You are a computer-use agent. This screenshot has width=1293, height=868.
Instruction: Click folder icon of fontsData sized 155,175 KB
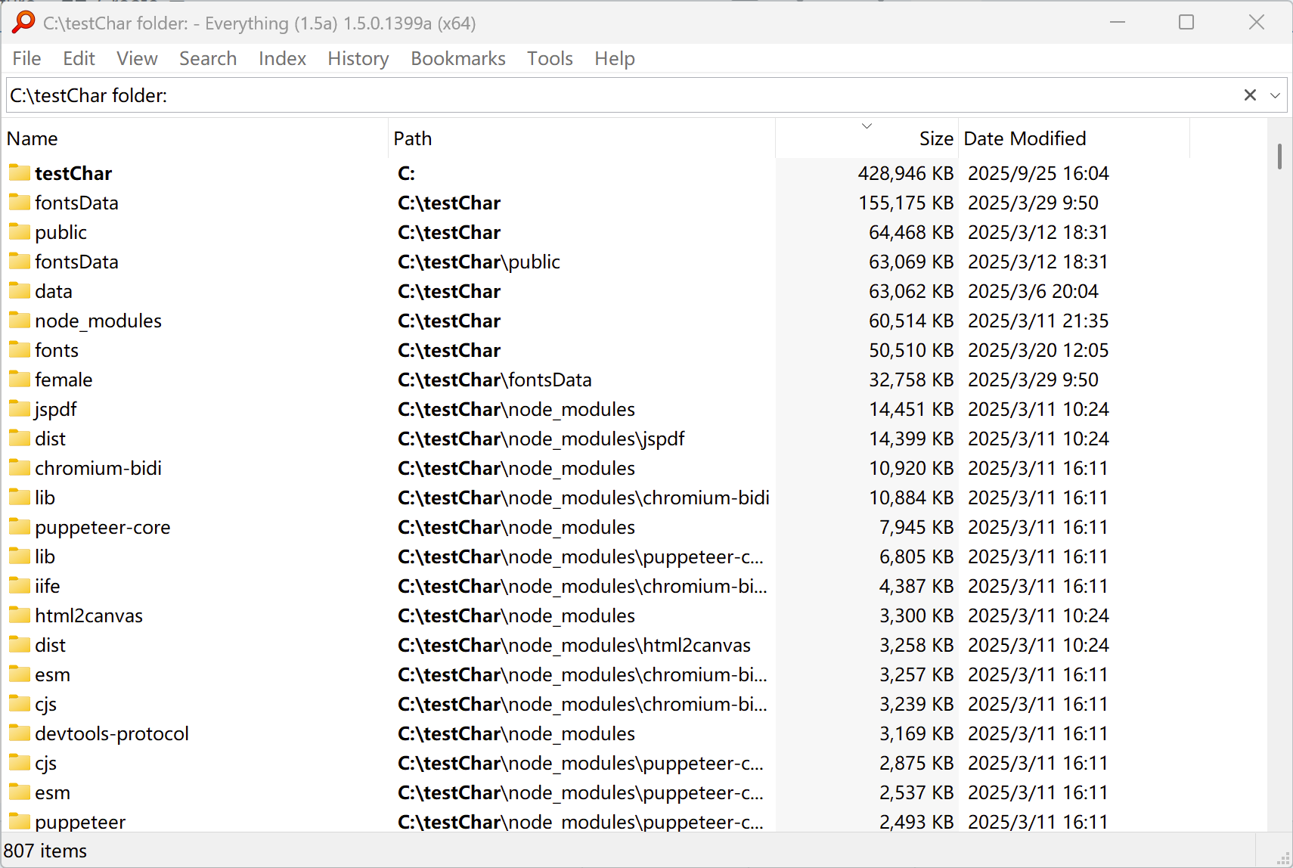click(20, 203)
